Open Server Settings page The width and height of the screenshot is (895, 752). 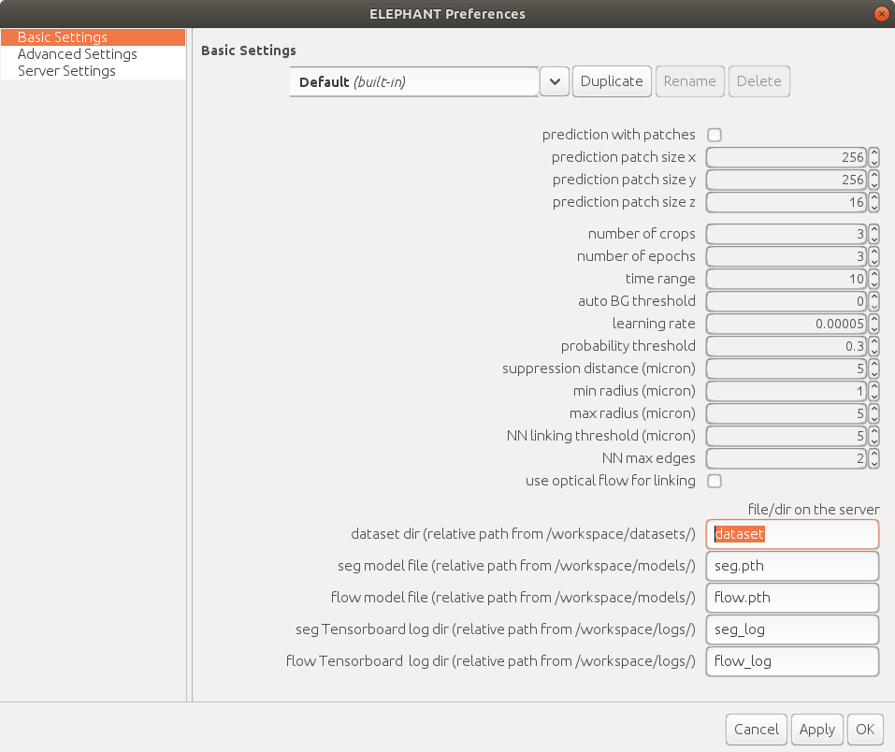(93, 71)
